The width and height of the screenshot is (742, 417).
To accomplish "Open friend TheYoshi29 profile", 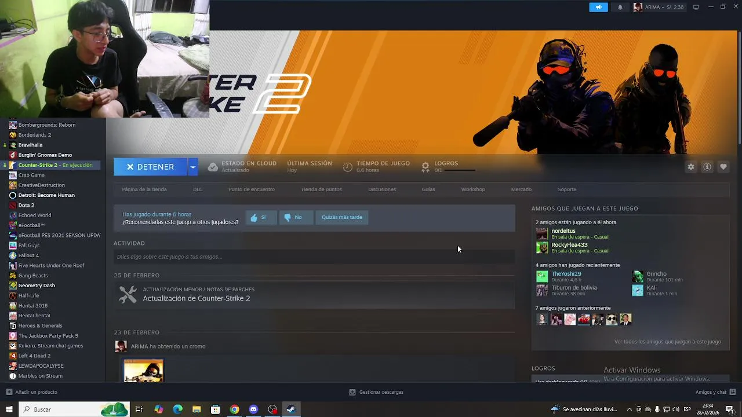I will [x=566, y=273].
